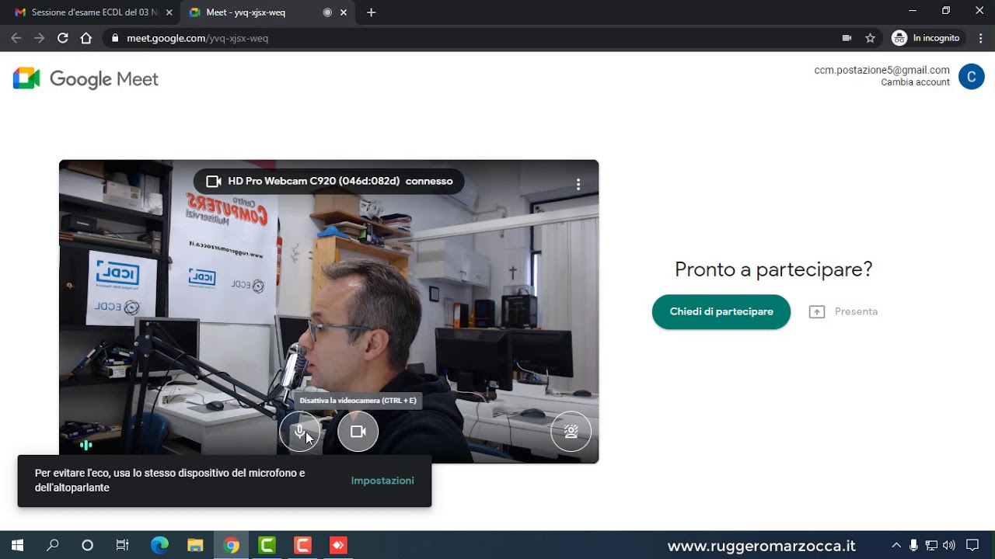
Task: Open File Explorer from the taskbar
Action: [x=195, y=545]
